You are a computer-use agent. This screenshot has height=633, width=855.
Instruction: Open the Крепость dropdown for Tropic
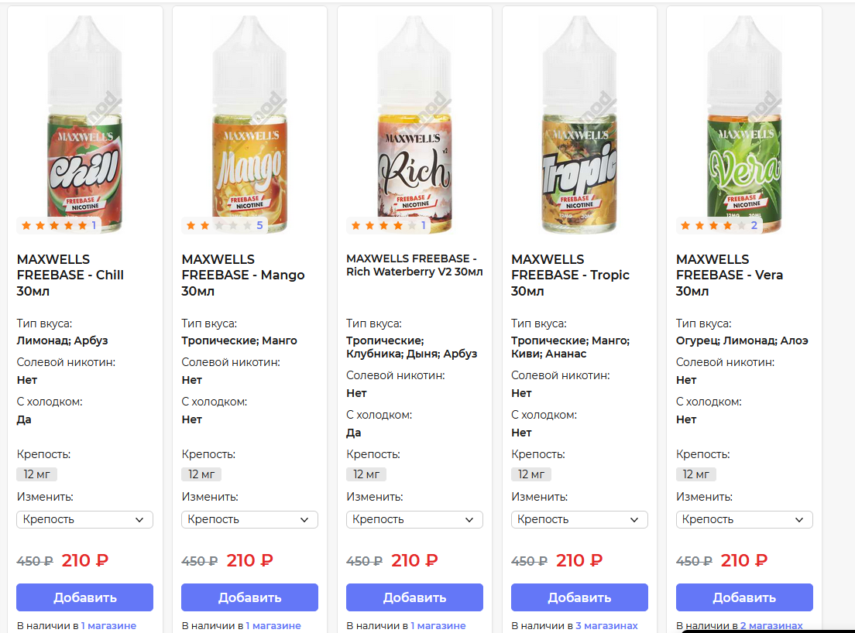point(579,519)
